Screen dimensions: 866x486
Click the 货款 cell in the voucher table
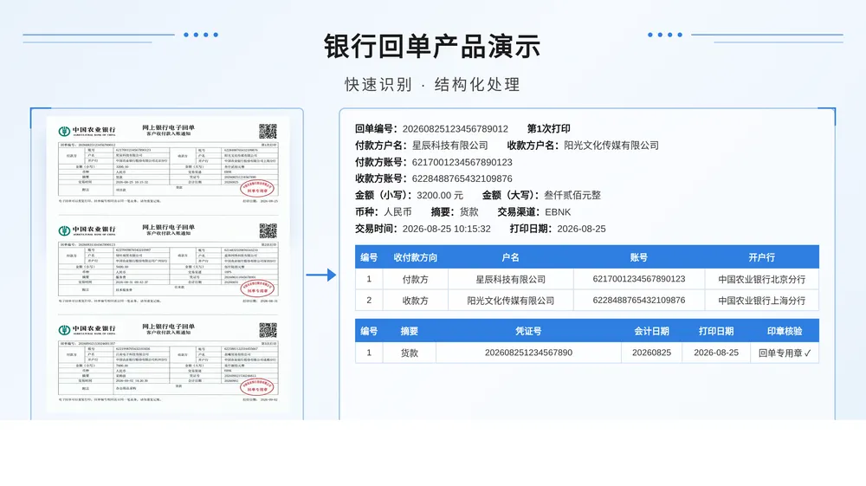pyautogui.click(x=410, y=353)
